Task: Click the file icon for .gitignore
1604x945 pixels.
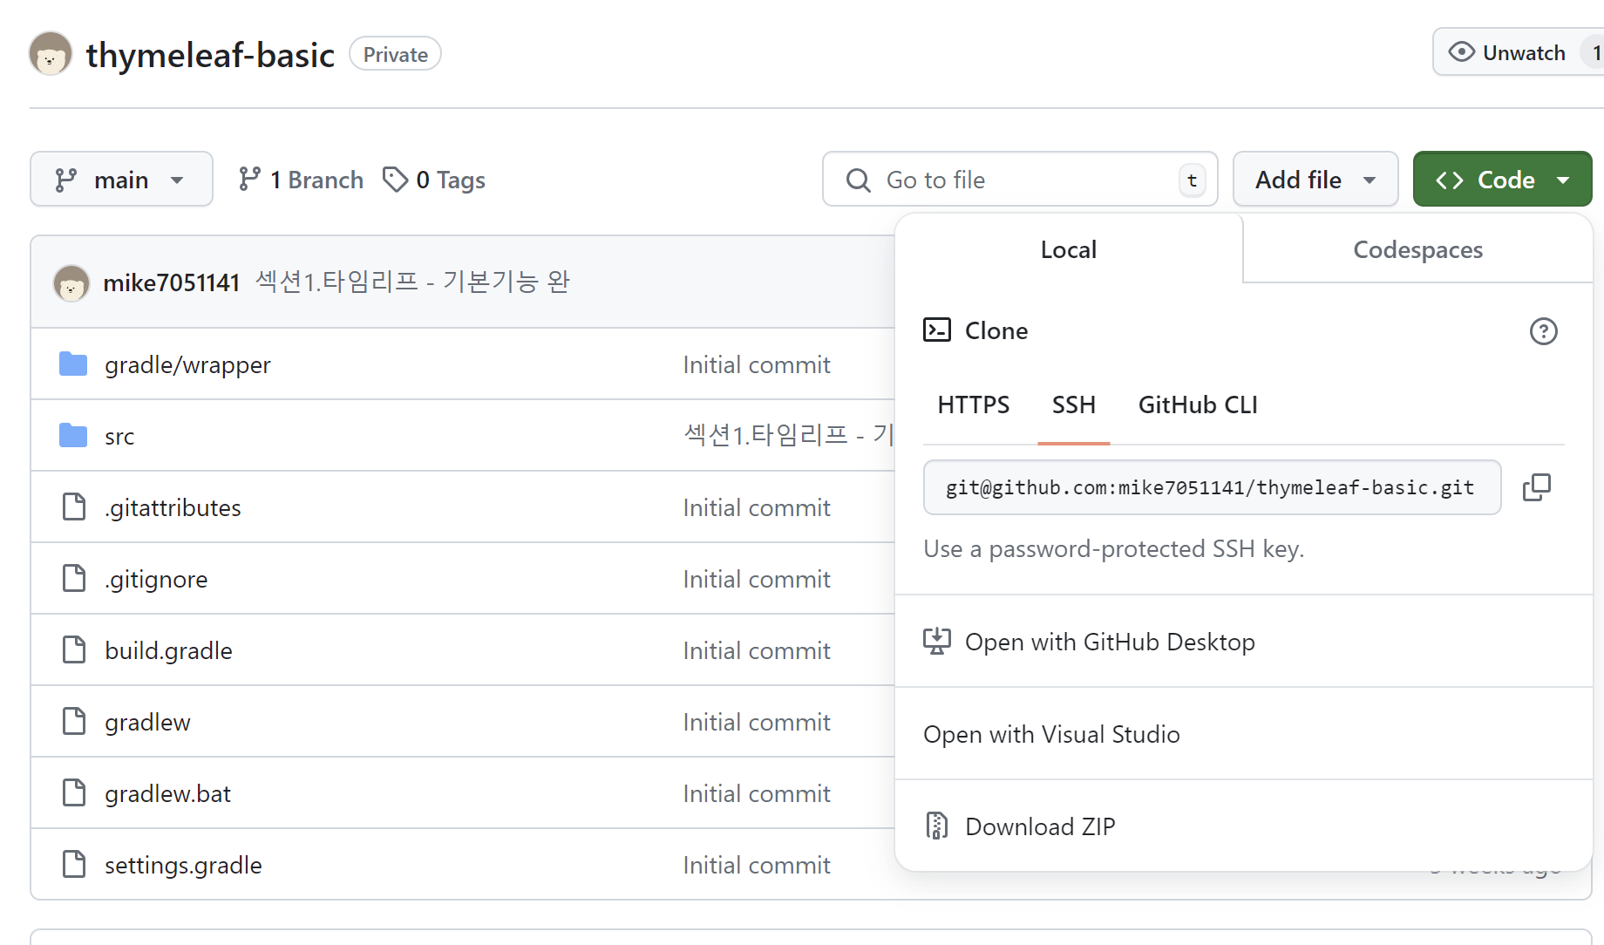Action: pyautogui.click(x=74, y=578)
